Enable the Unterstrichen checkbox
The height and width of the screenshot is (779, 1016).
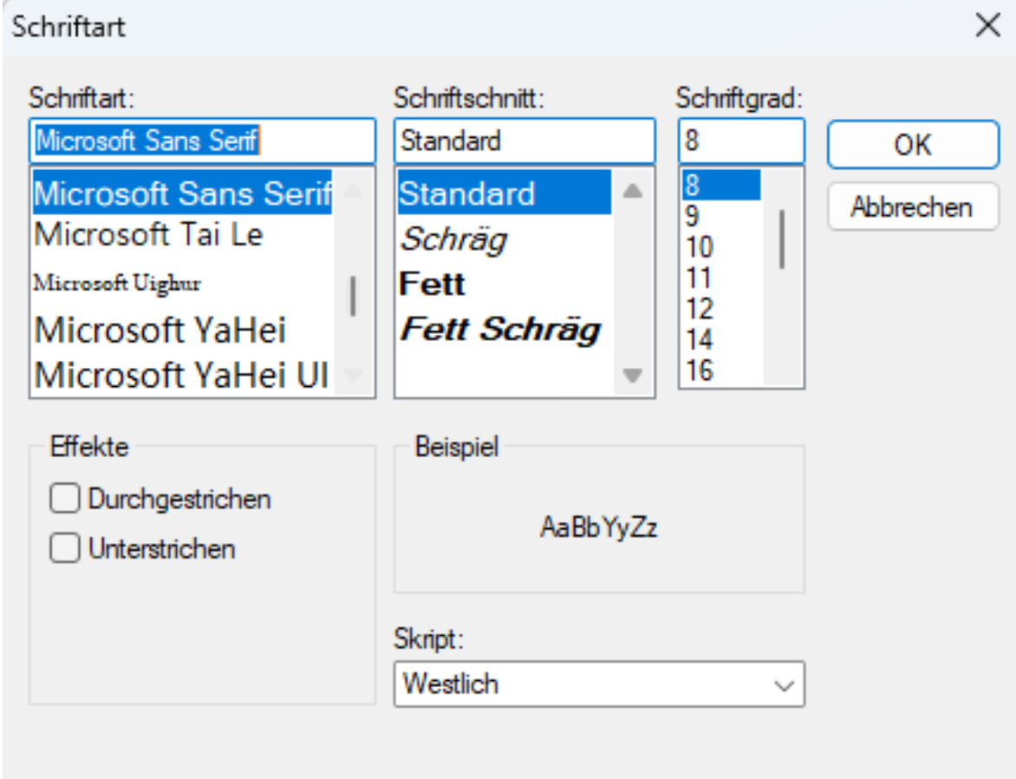(x=65, y=548)
